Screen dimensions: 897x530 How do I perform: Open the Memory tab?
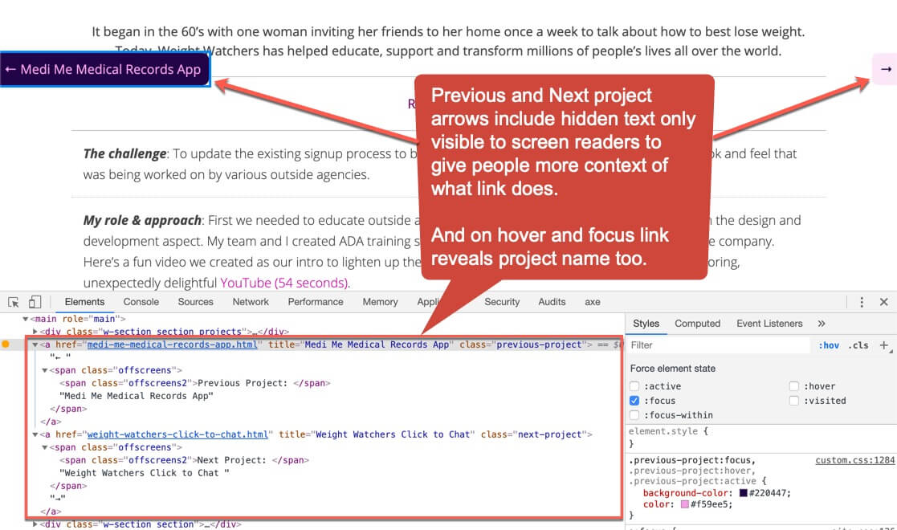[x=380, y=302]
